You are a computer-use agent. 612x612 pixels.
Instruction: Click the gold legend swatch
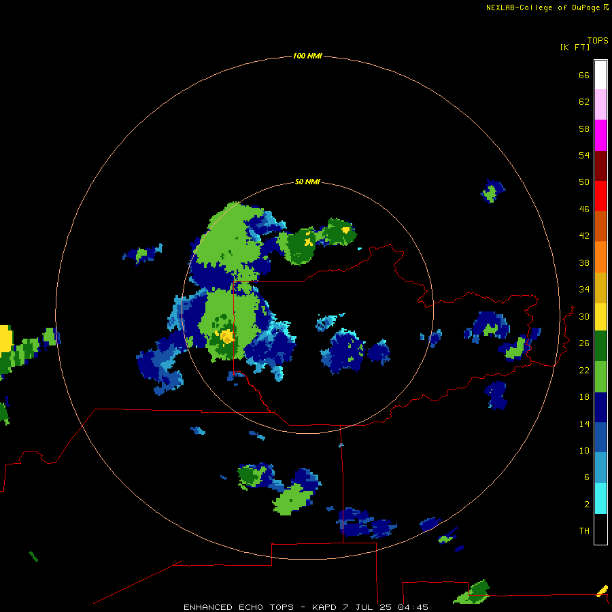click(x=600, y=288)
